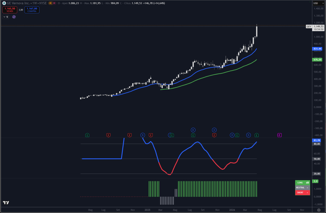Viewport: 326px width, 213px height.
Task: Expand the indicator values chevron next to 9
Action: point(5,17)
